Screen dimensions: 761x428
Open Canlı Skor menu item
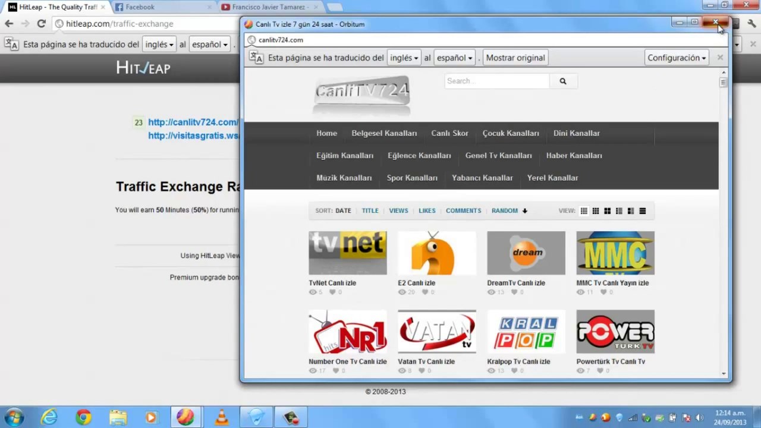tap(449, 133)
